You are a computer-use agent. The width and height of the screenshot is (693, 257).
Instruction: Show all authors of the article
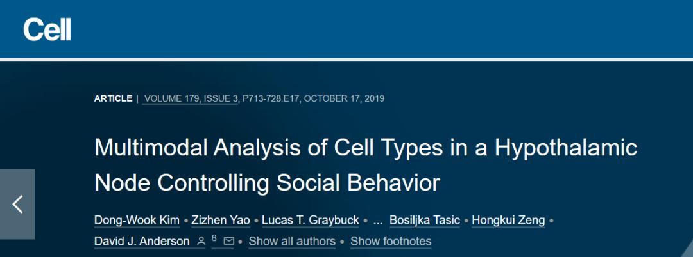click(x=292, y=241)
